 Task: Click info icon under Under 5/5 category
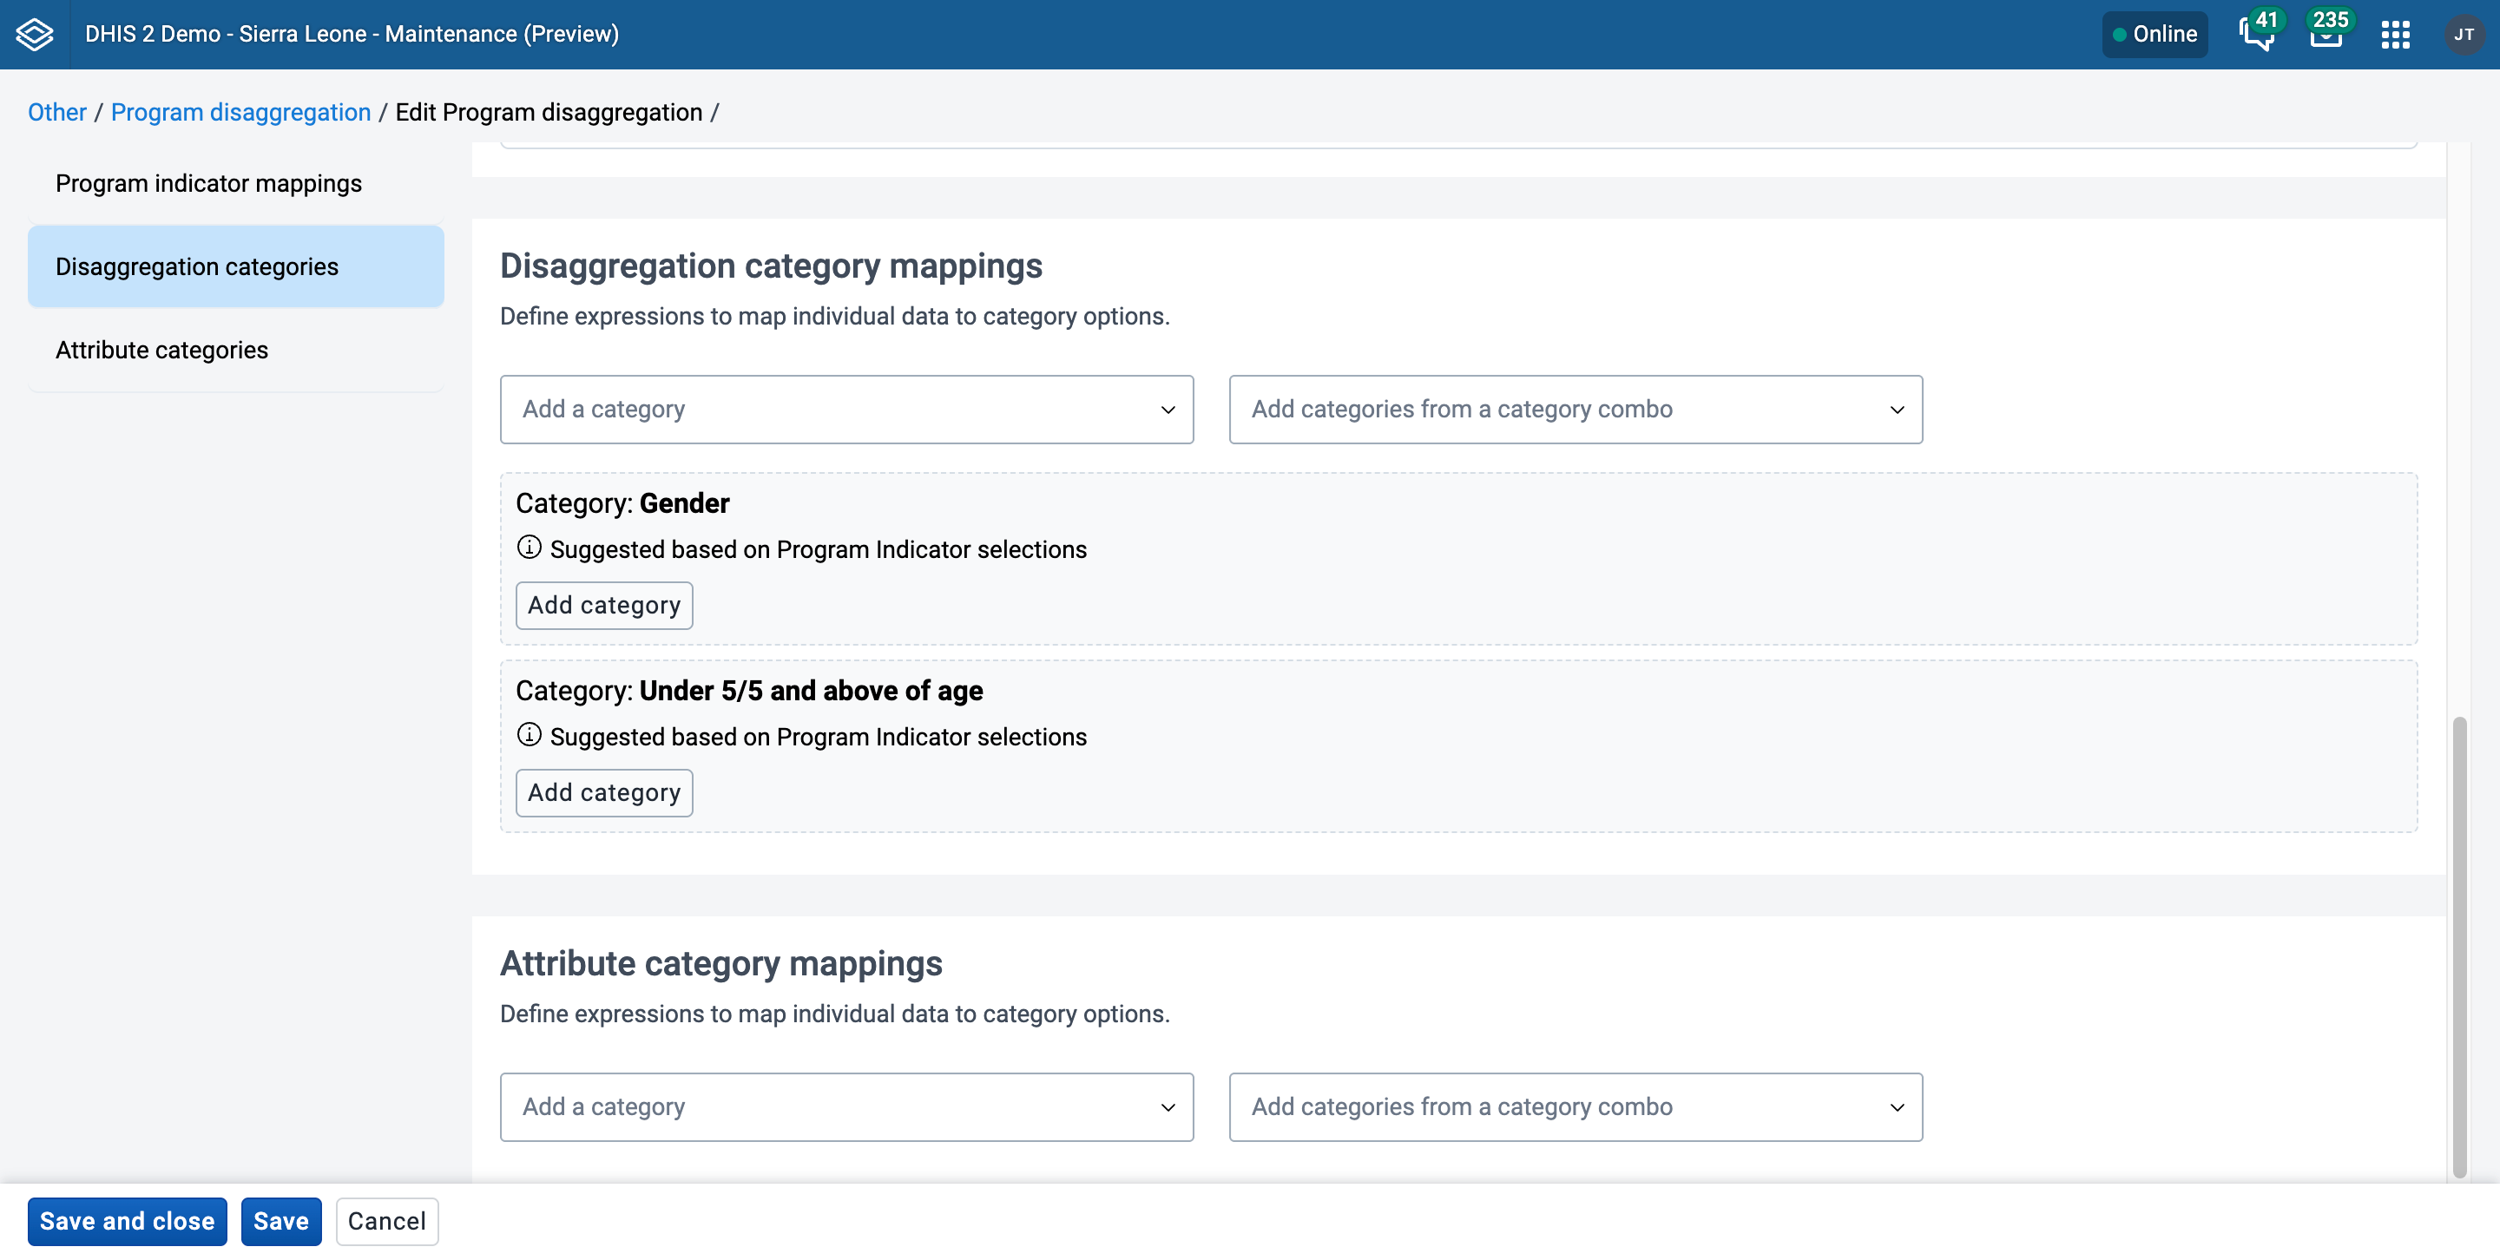click(529, 735)
